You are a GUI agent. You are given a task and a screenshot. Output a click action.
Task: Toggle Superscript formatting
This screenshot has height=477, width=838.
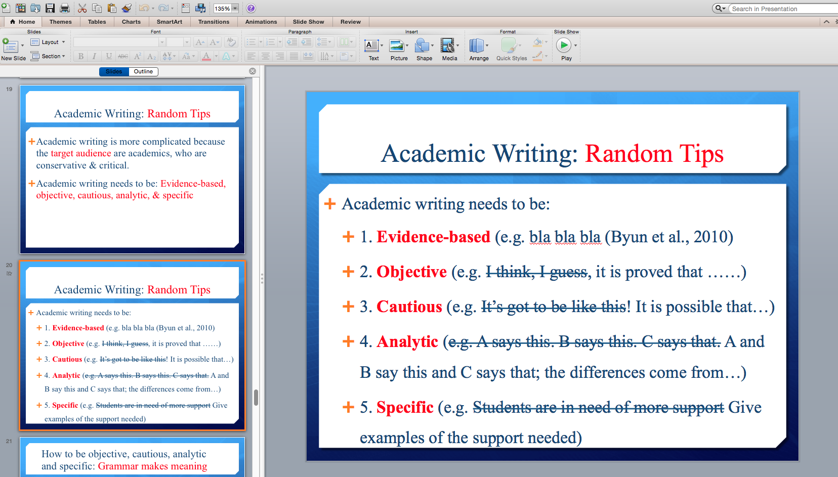137,56
